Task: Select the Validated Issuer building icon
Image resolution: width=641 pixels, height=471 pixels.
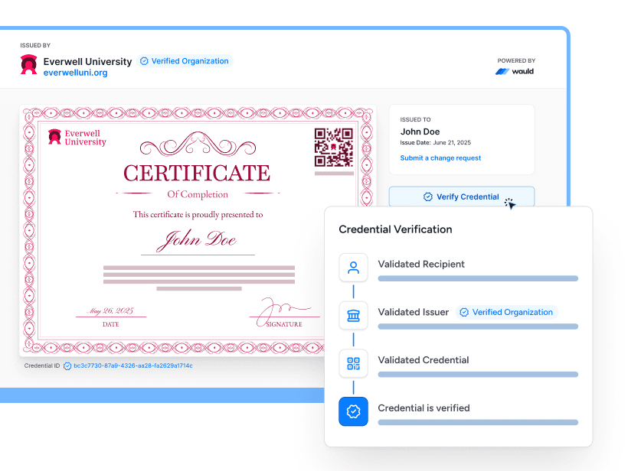Action: (353, 315)
